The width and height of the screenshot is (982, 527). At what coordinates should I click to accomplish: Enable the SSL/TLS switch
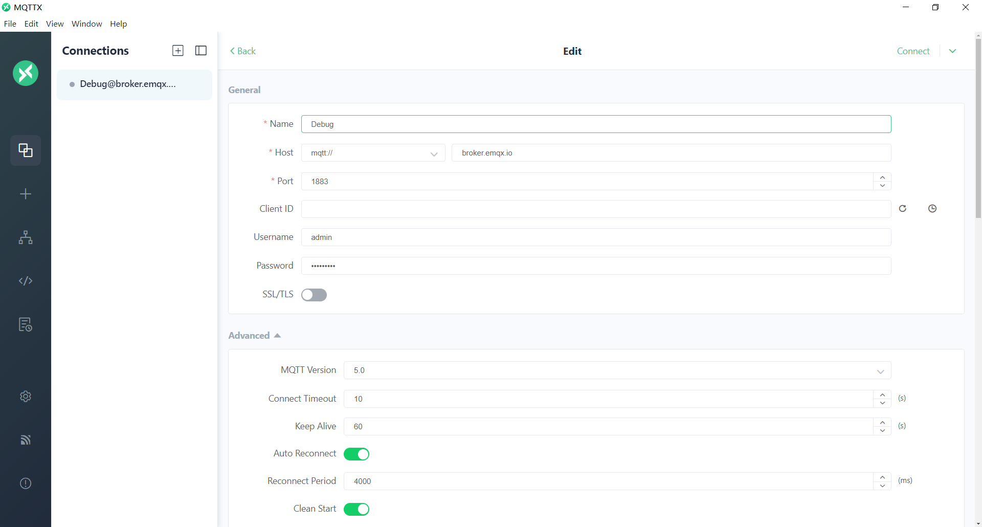[x=314, y=295]
